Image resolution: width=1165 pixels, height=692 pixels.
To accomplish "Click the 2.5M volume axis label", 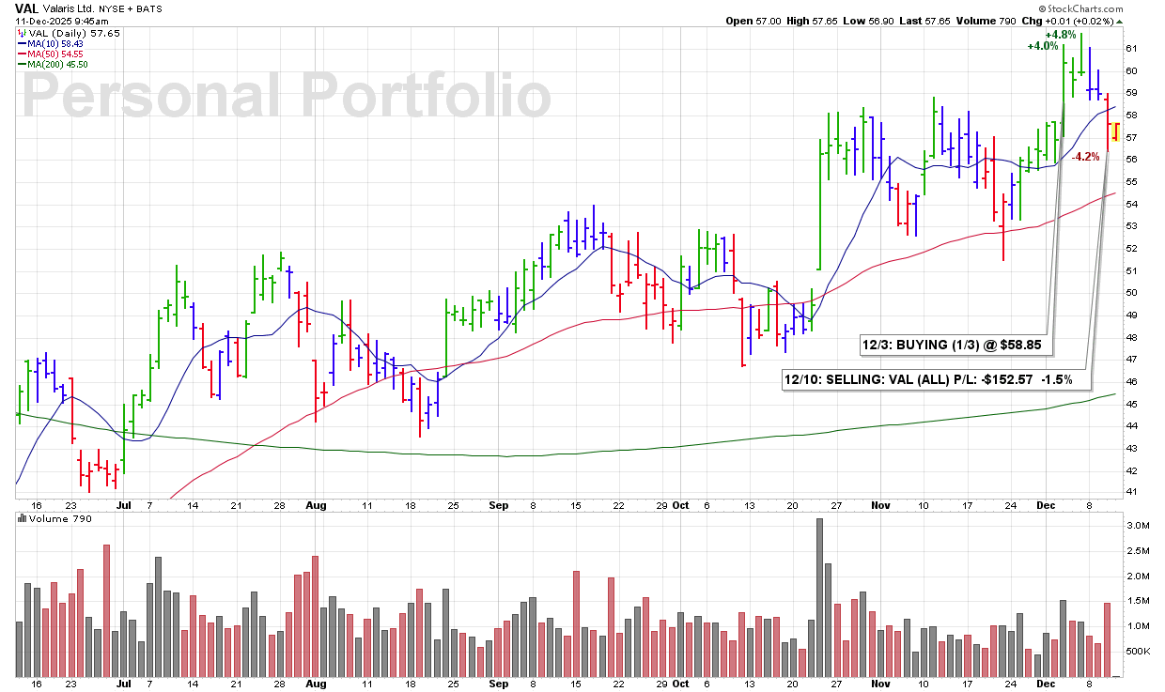I will click(x=1137, y=551).
